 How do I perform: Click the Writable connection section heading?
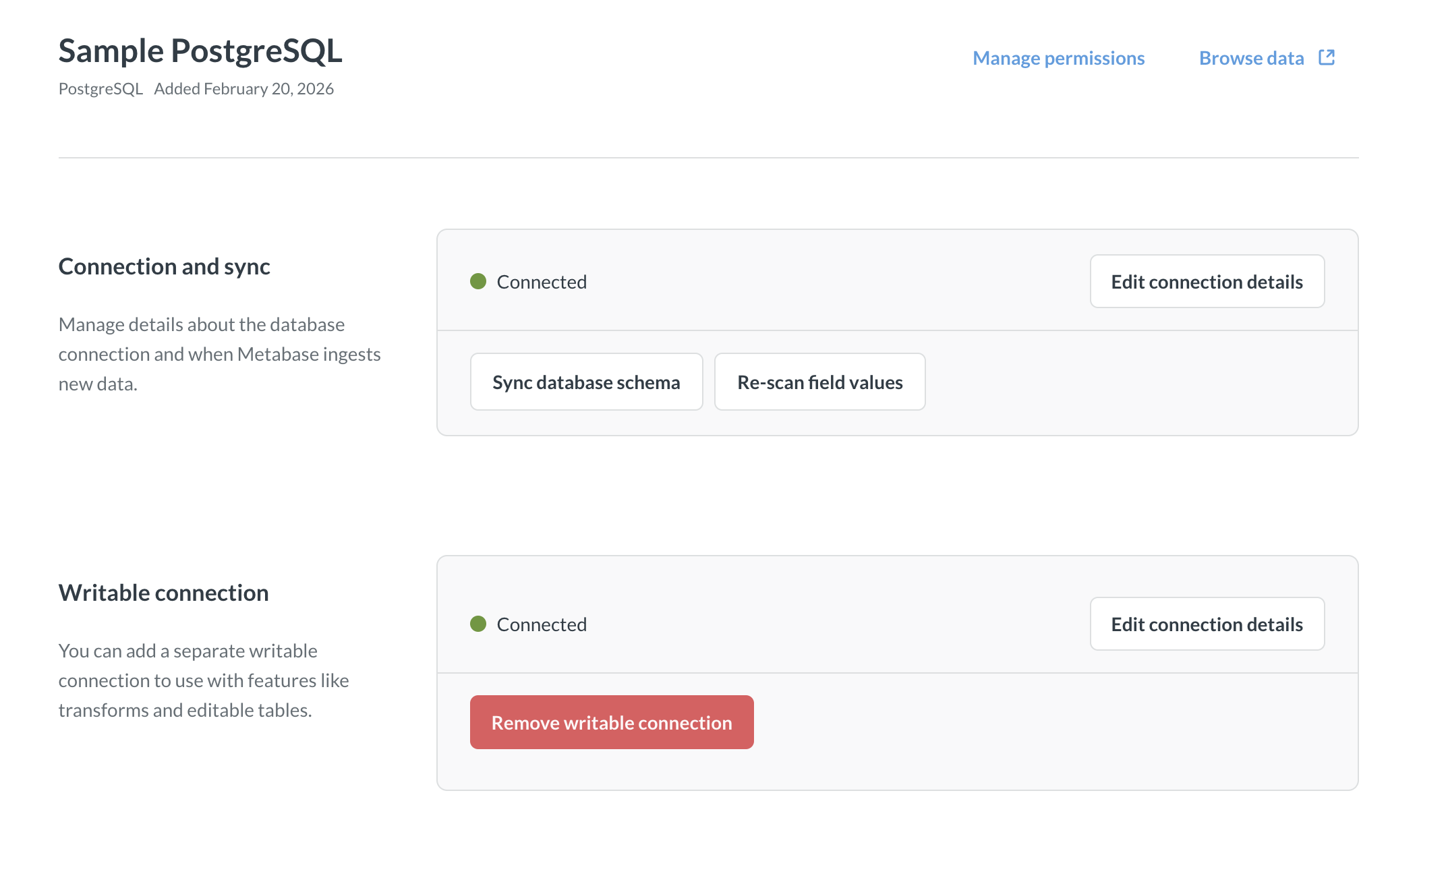163,592
